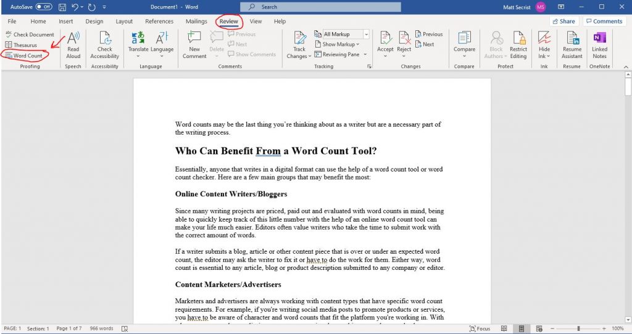Open the Help tab
Screen dimensions: 632x334
(x=280, y=22)
